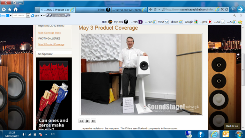This screenshot has width=245, height=138.
Task: Open the בנק favorites bookmark
Action: pos(206,22)
